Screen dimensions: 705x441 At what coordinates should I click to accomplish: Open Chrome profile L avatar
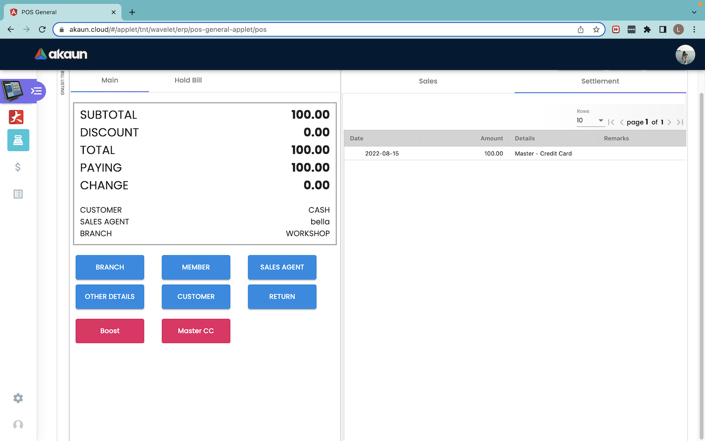tap(679, 29)
